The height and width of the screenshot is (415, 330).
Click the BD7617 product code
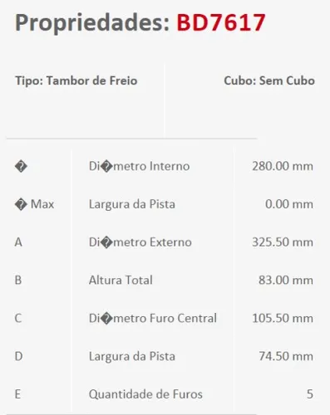tap(221, 22)
